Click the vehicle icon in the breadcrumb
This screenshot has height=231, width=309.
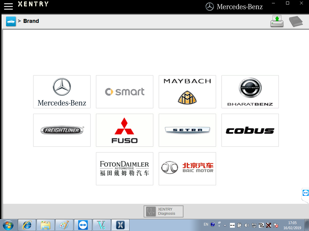tap(11, 21)
